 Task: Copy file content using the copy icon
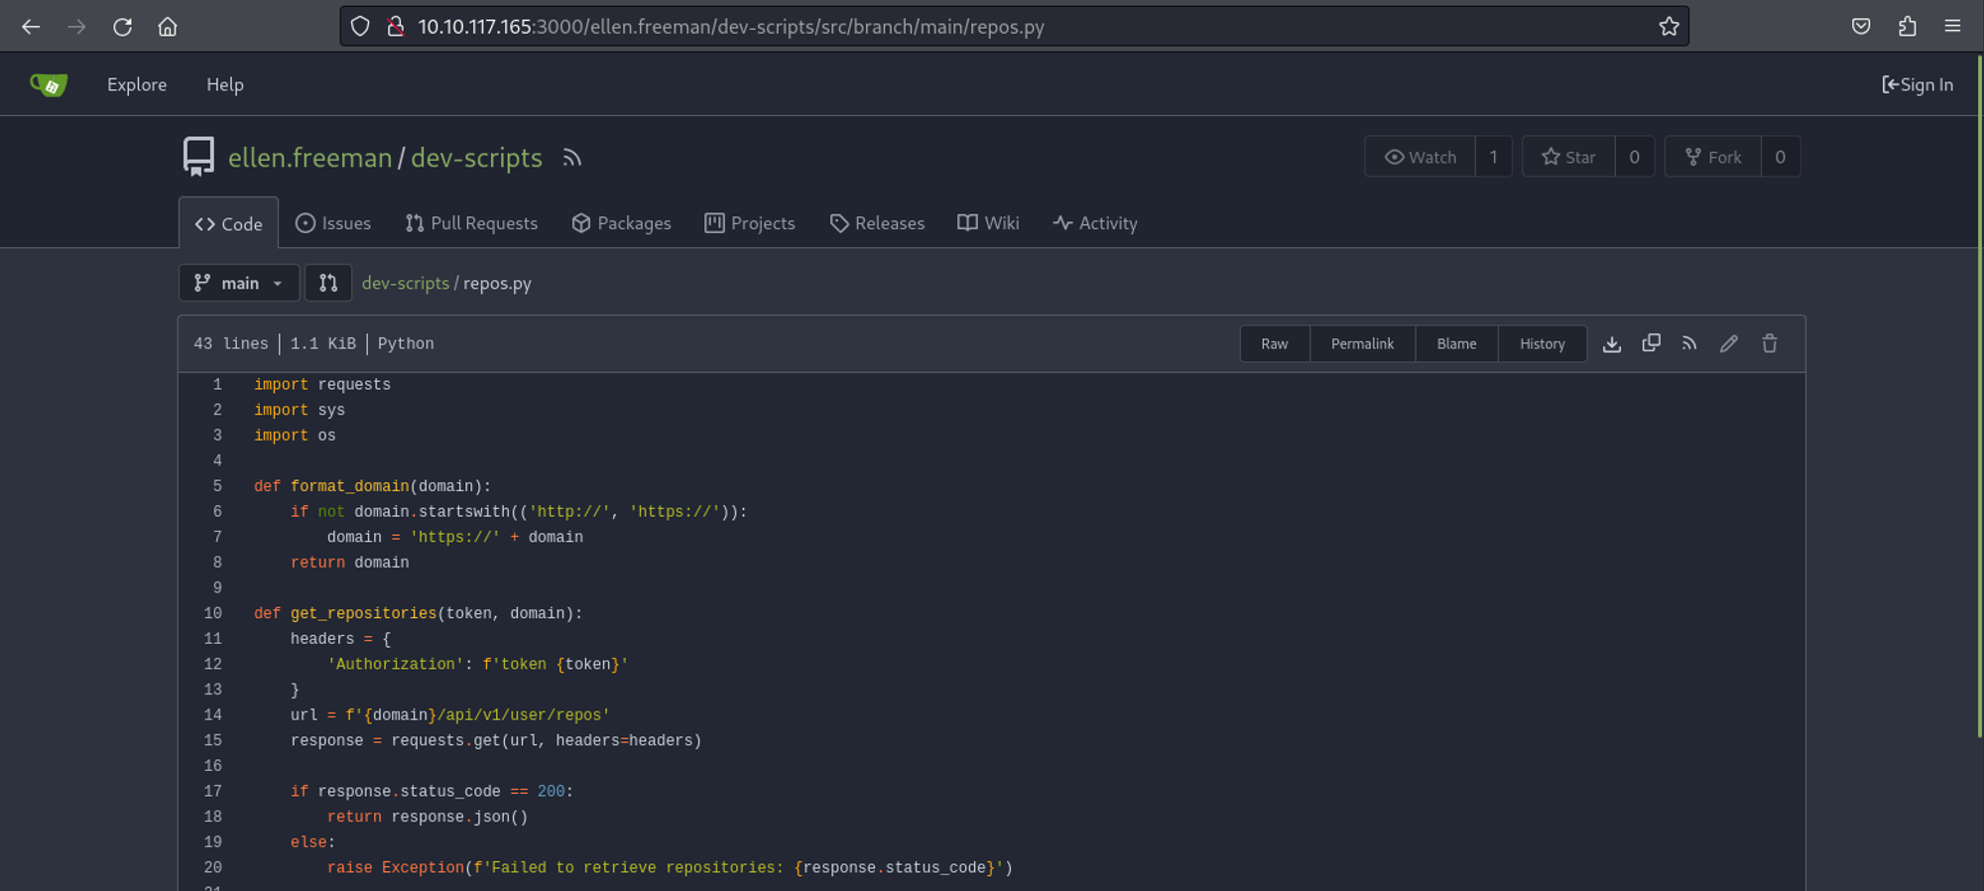coord(1651,343)
